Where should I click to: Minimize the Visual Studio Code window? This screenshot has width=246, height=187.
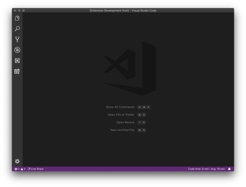(x=19, y=10)
